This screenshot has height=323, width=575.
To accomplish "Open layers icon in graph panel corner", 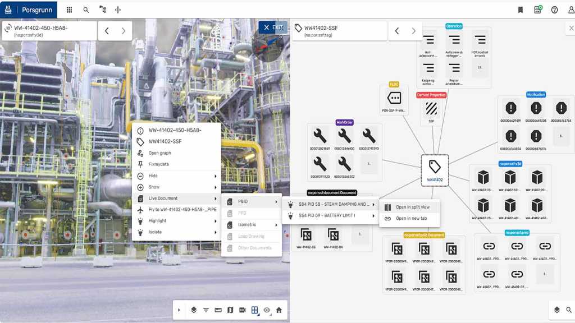I will point(556,310).
